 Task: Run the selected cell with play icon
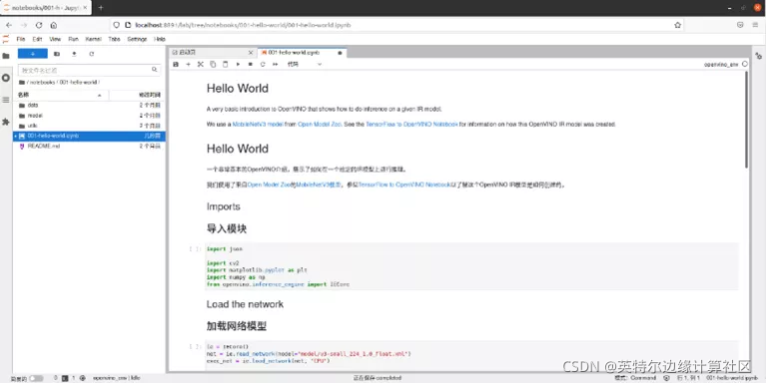pyautogui.click(x=238, y=64)
